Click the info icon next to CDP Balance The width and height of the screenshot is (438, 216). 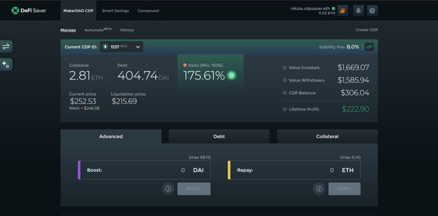tap(285, 93)
